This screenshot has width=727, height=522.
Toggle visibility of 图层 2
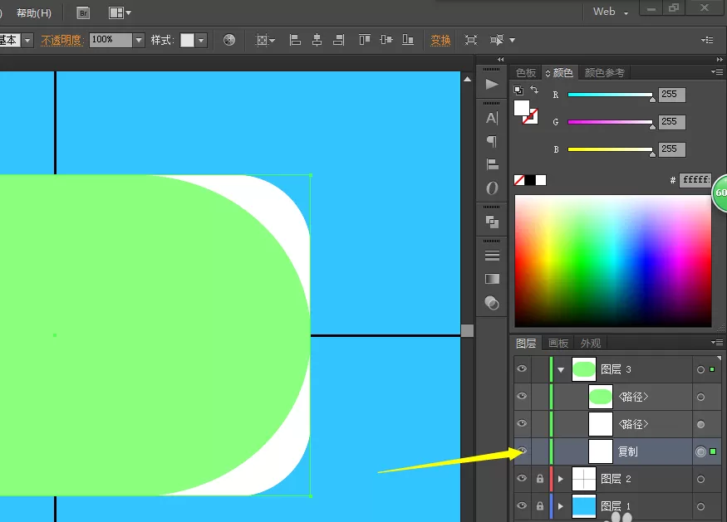tap(522, 478)
